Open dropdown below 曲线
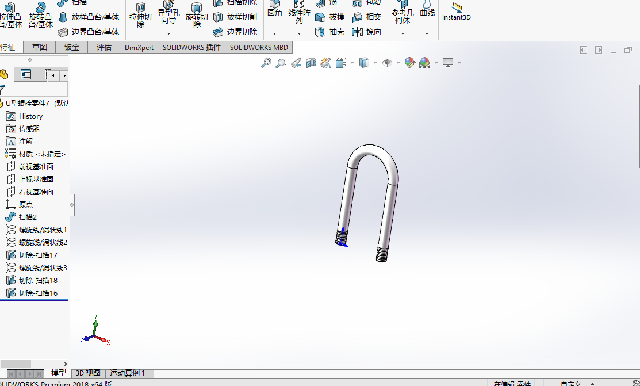 click(427, 33)
